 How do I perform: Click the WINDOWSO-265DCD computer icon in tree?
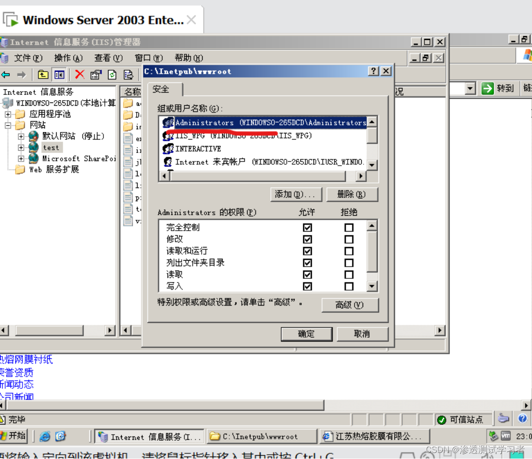7,103
